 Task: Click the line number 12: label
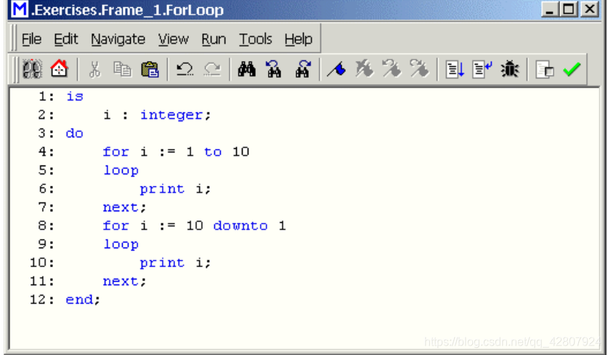pyautogui.click(x=42, y=300)
